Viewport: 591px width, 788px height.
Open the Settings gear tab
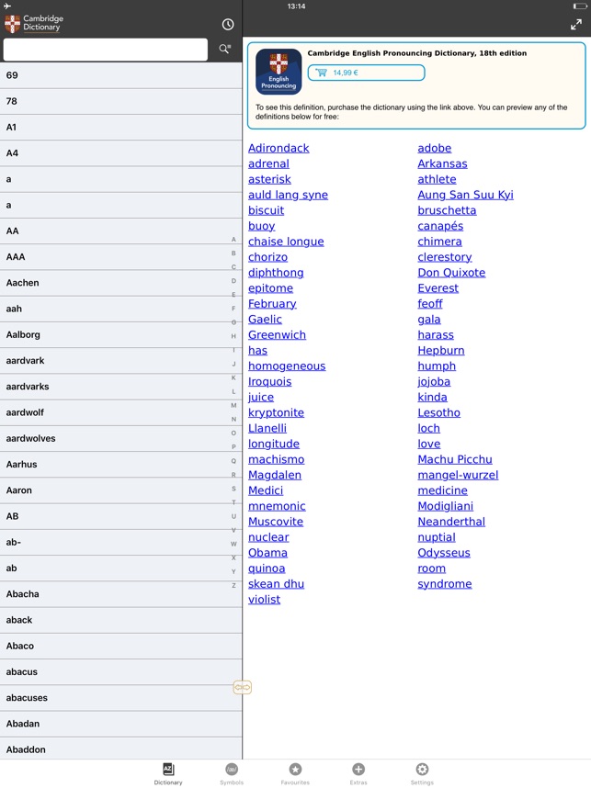(x=422, y=774)
